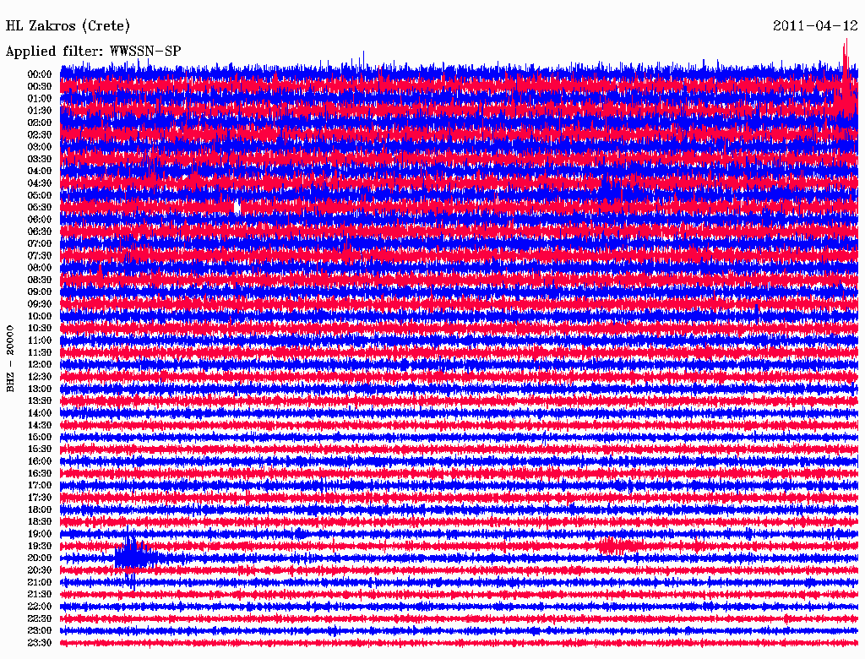Image resolution: width=865 pixels, height=659 pixels.
Task: Select the 20:30 time label
Action: click(x=40, y=570)
